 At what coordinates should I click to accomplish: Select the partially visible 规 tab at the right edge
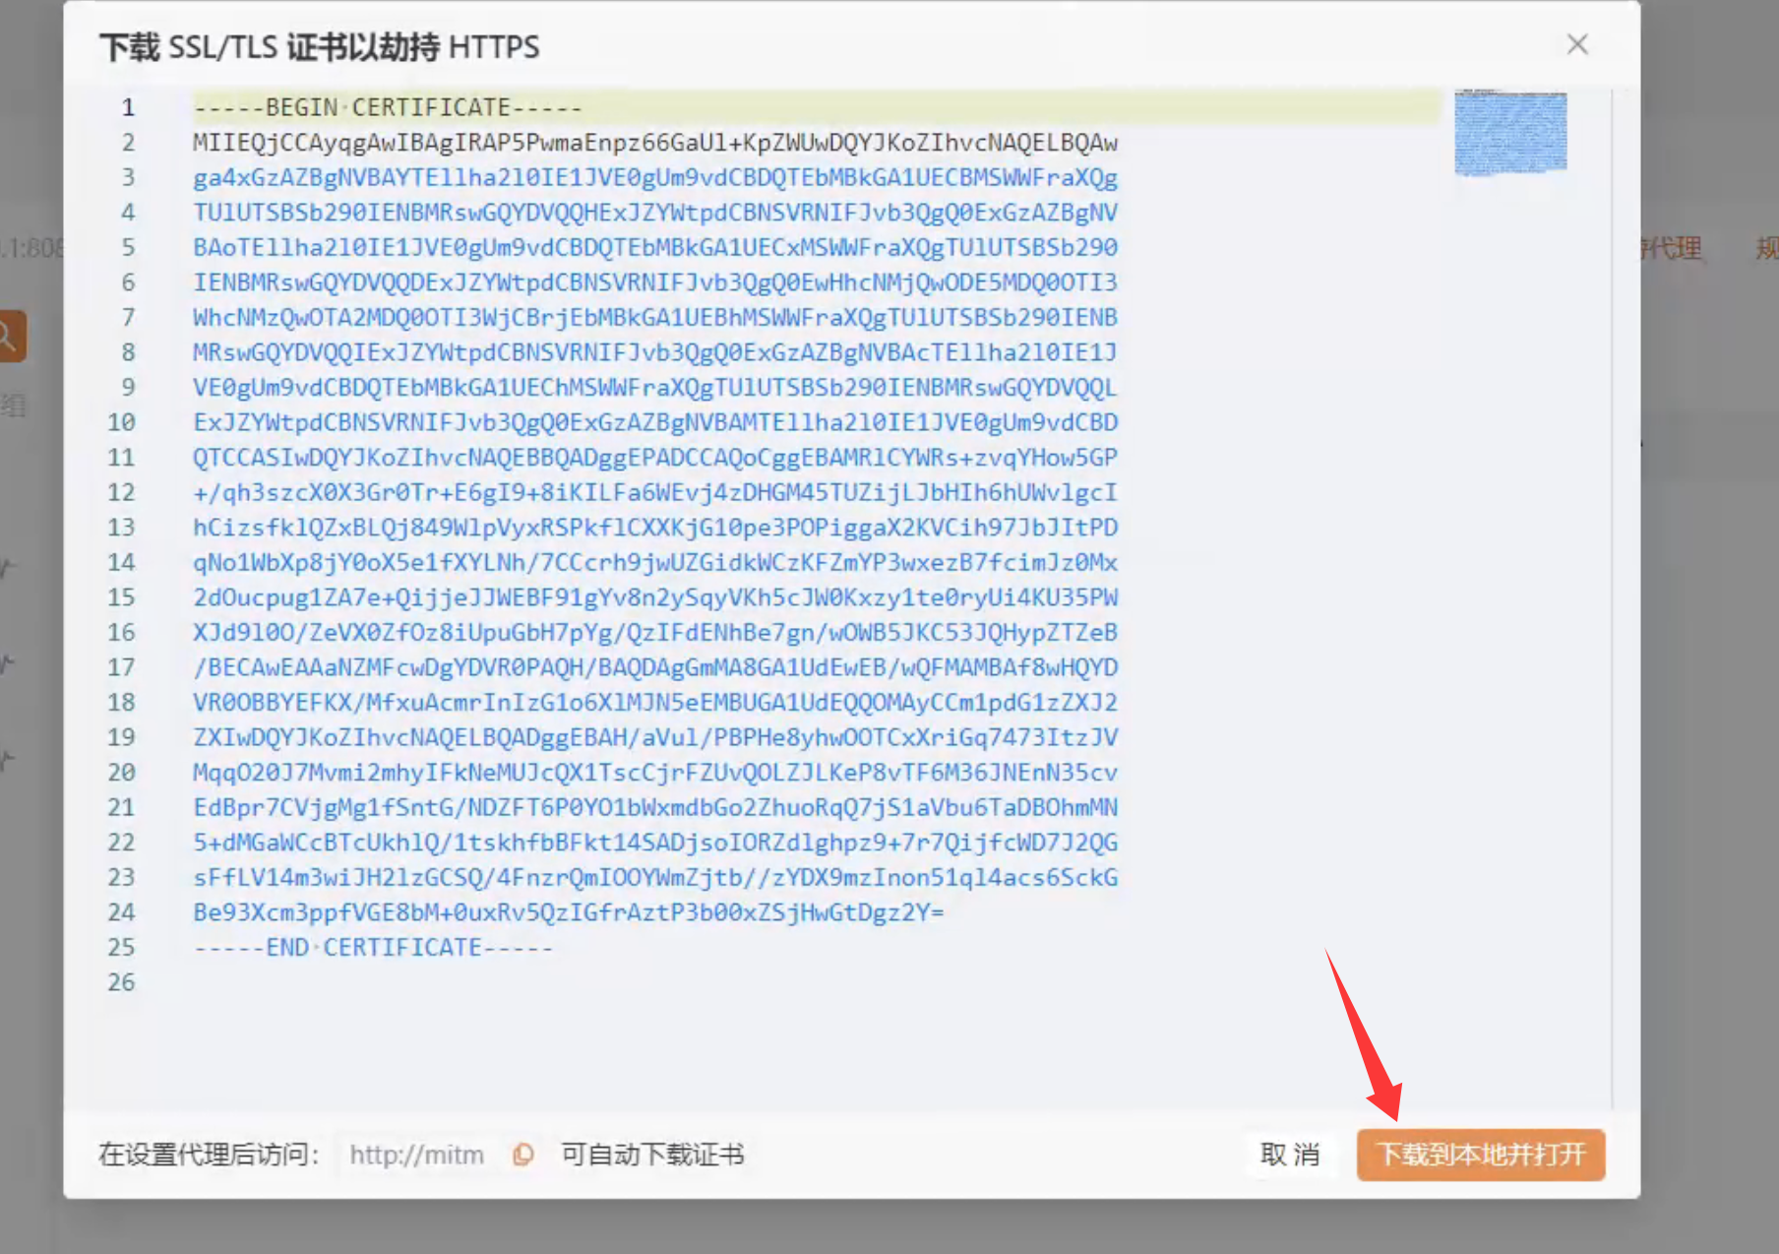1766,248
